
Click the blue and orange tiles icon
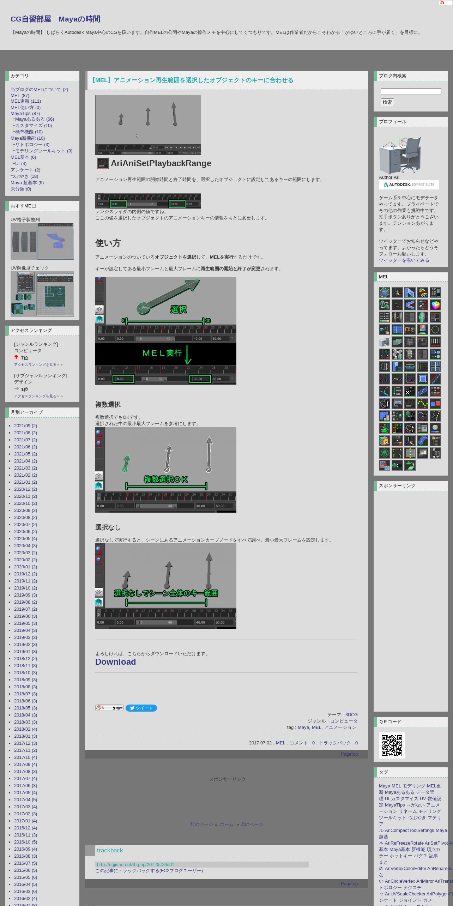tap(385, 416)
